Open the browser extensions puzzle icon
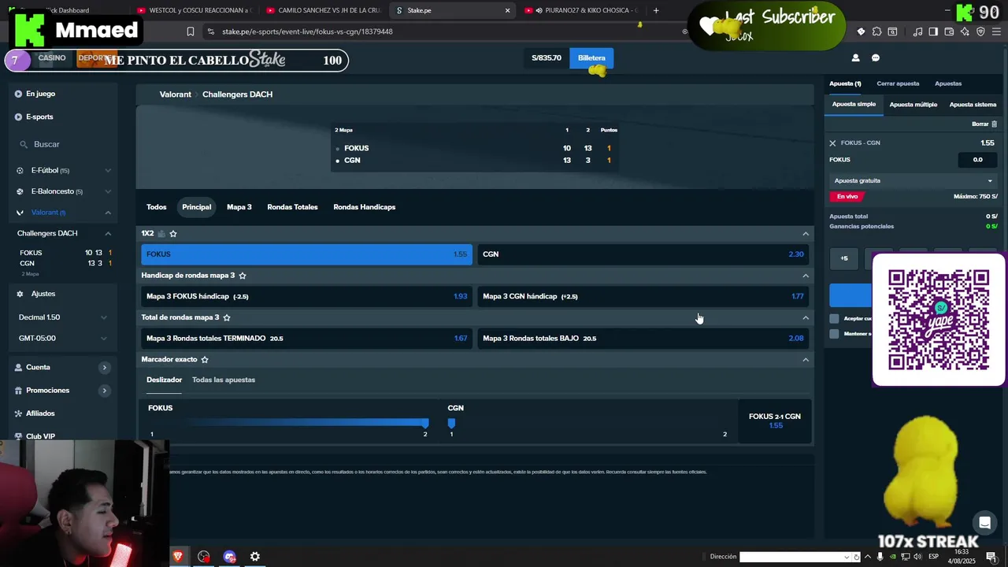 (876, 31)
